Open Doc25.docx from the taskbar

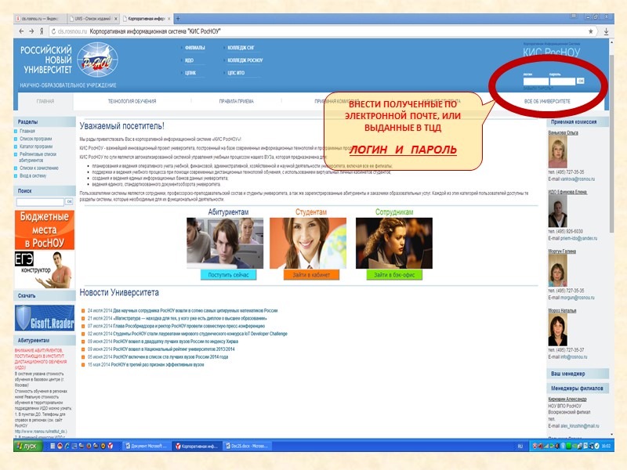pyautogui.click(x=247, y=446)
